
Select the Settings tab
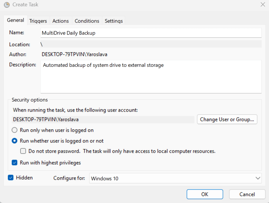113,21
